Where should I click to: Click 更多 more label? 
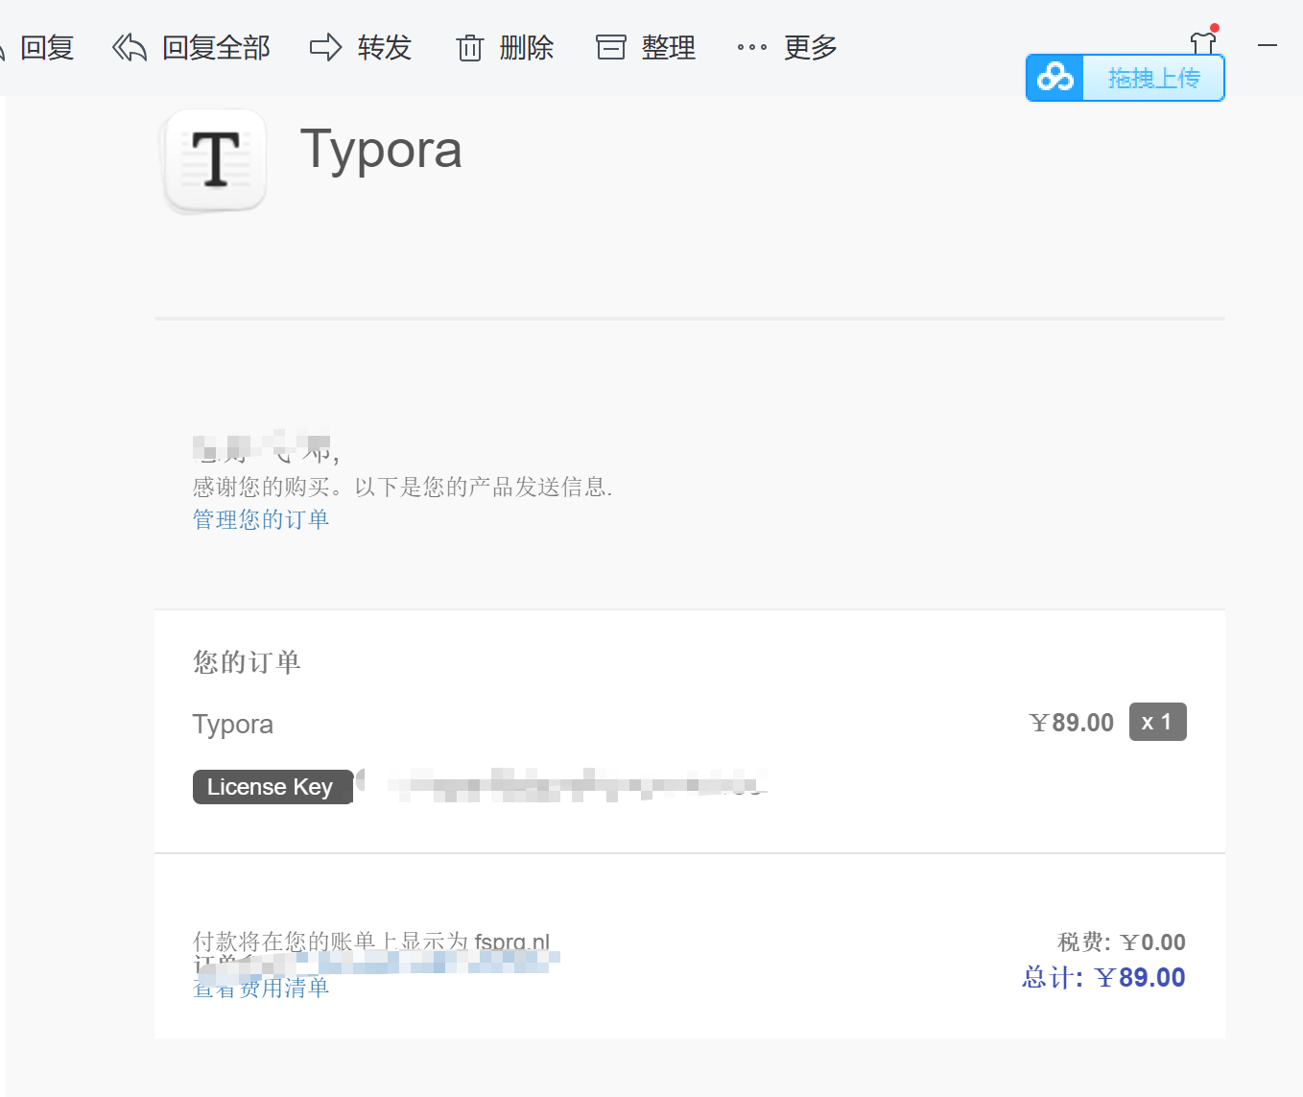point(811,47)
